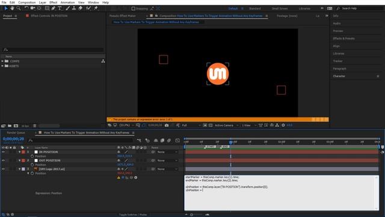The height and width of the screenshot is (217, 385).
Task: Select the Zoom magnifier tool
Action: [19, 8]
